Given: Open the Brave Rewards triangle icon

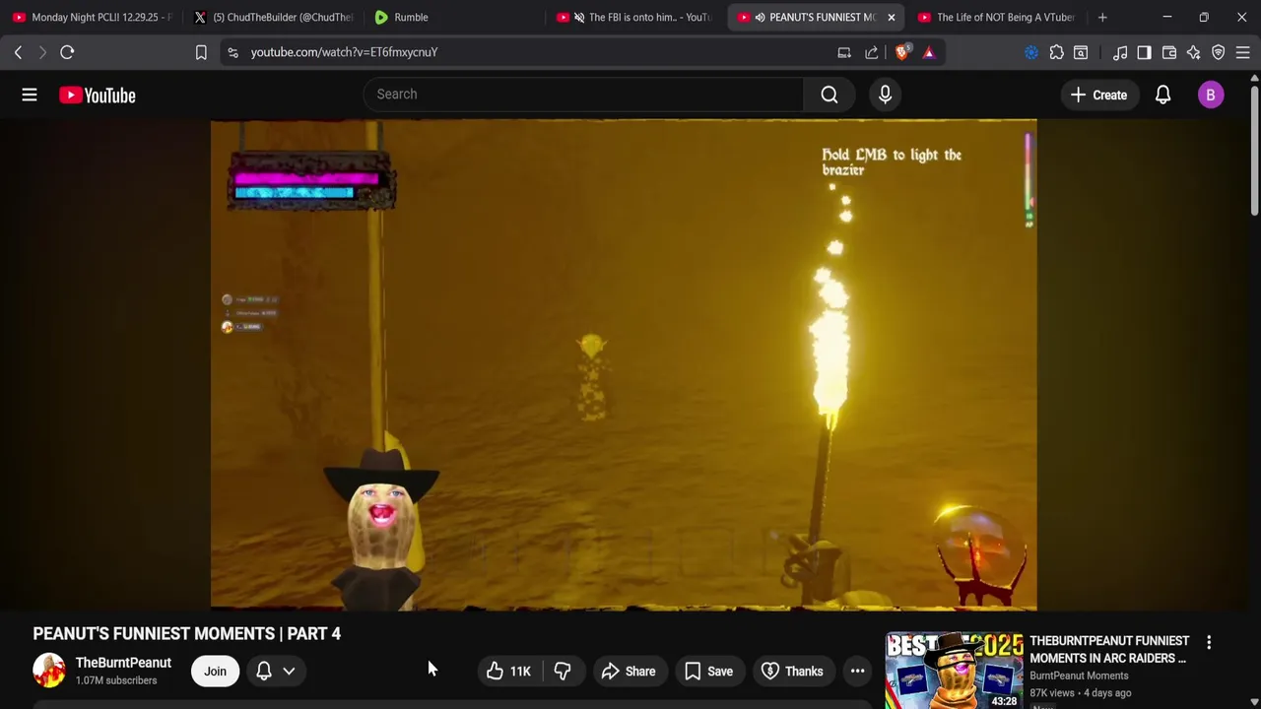Looking at the screenshot, I should point(928,52).
